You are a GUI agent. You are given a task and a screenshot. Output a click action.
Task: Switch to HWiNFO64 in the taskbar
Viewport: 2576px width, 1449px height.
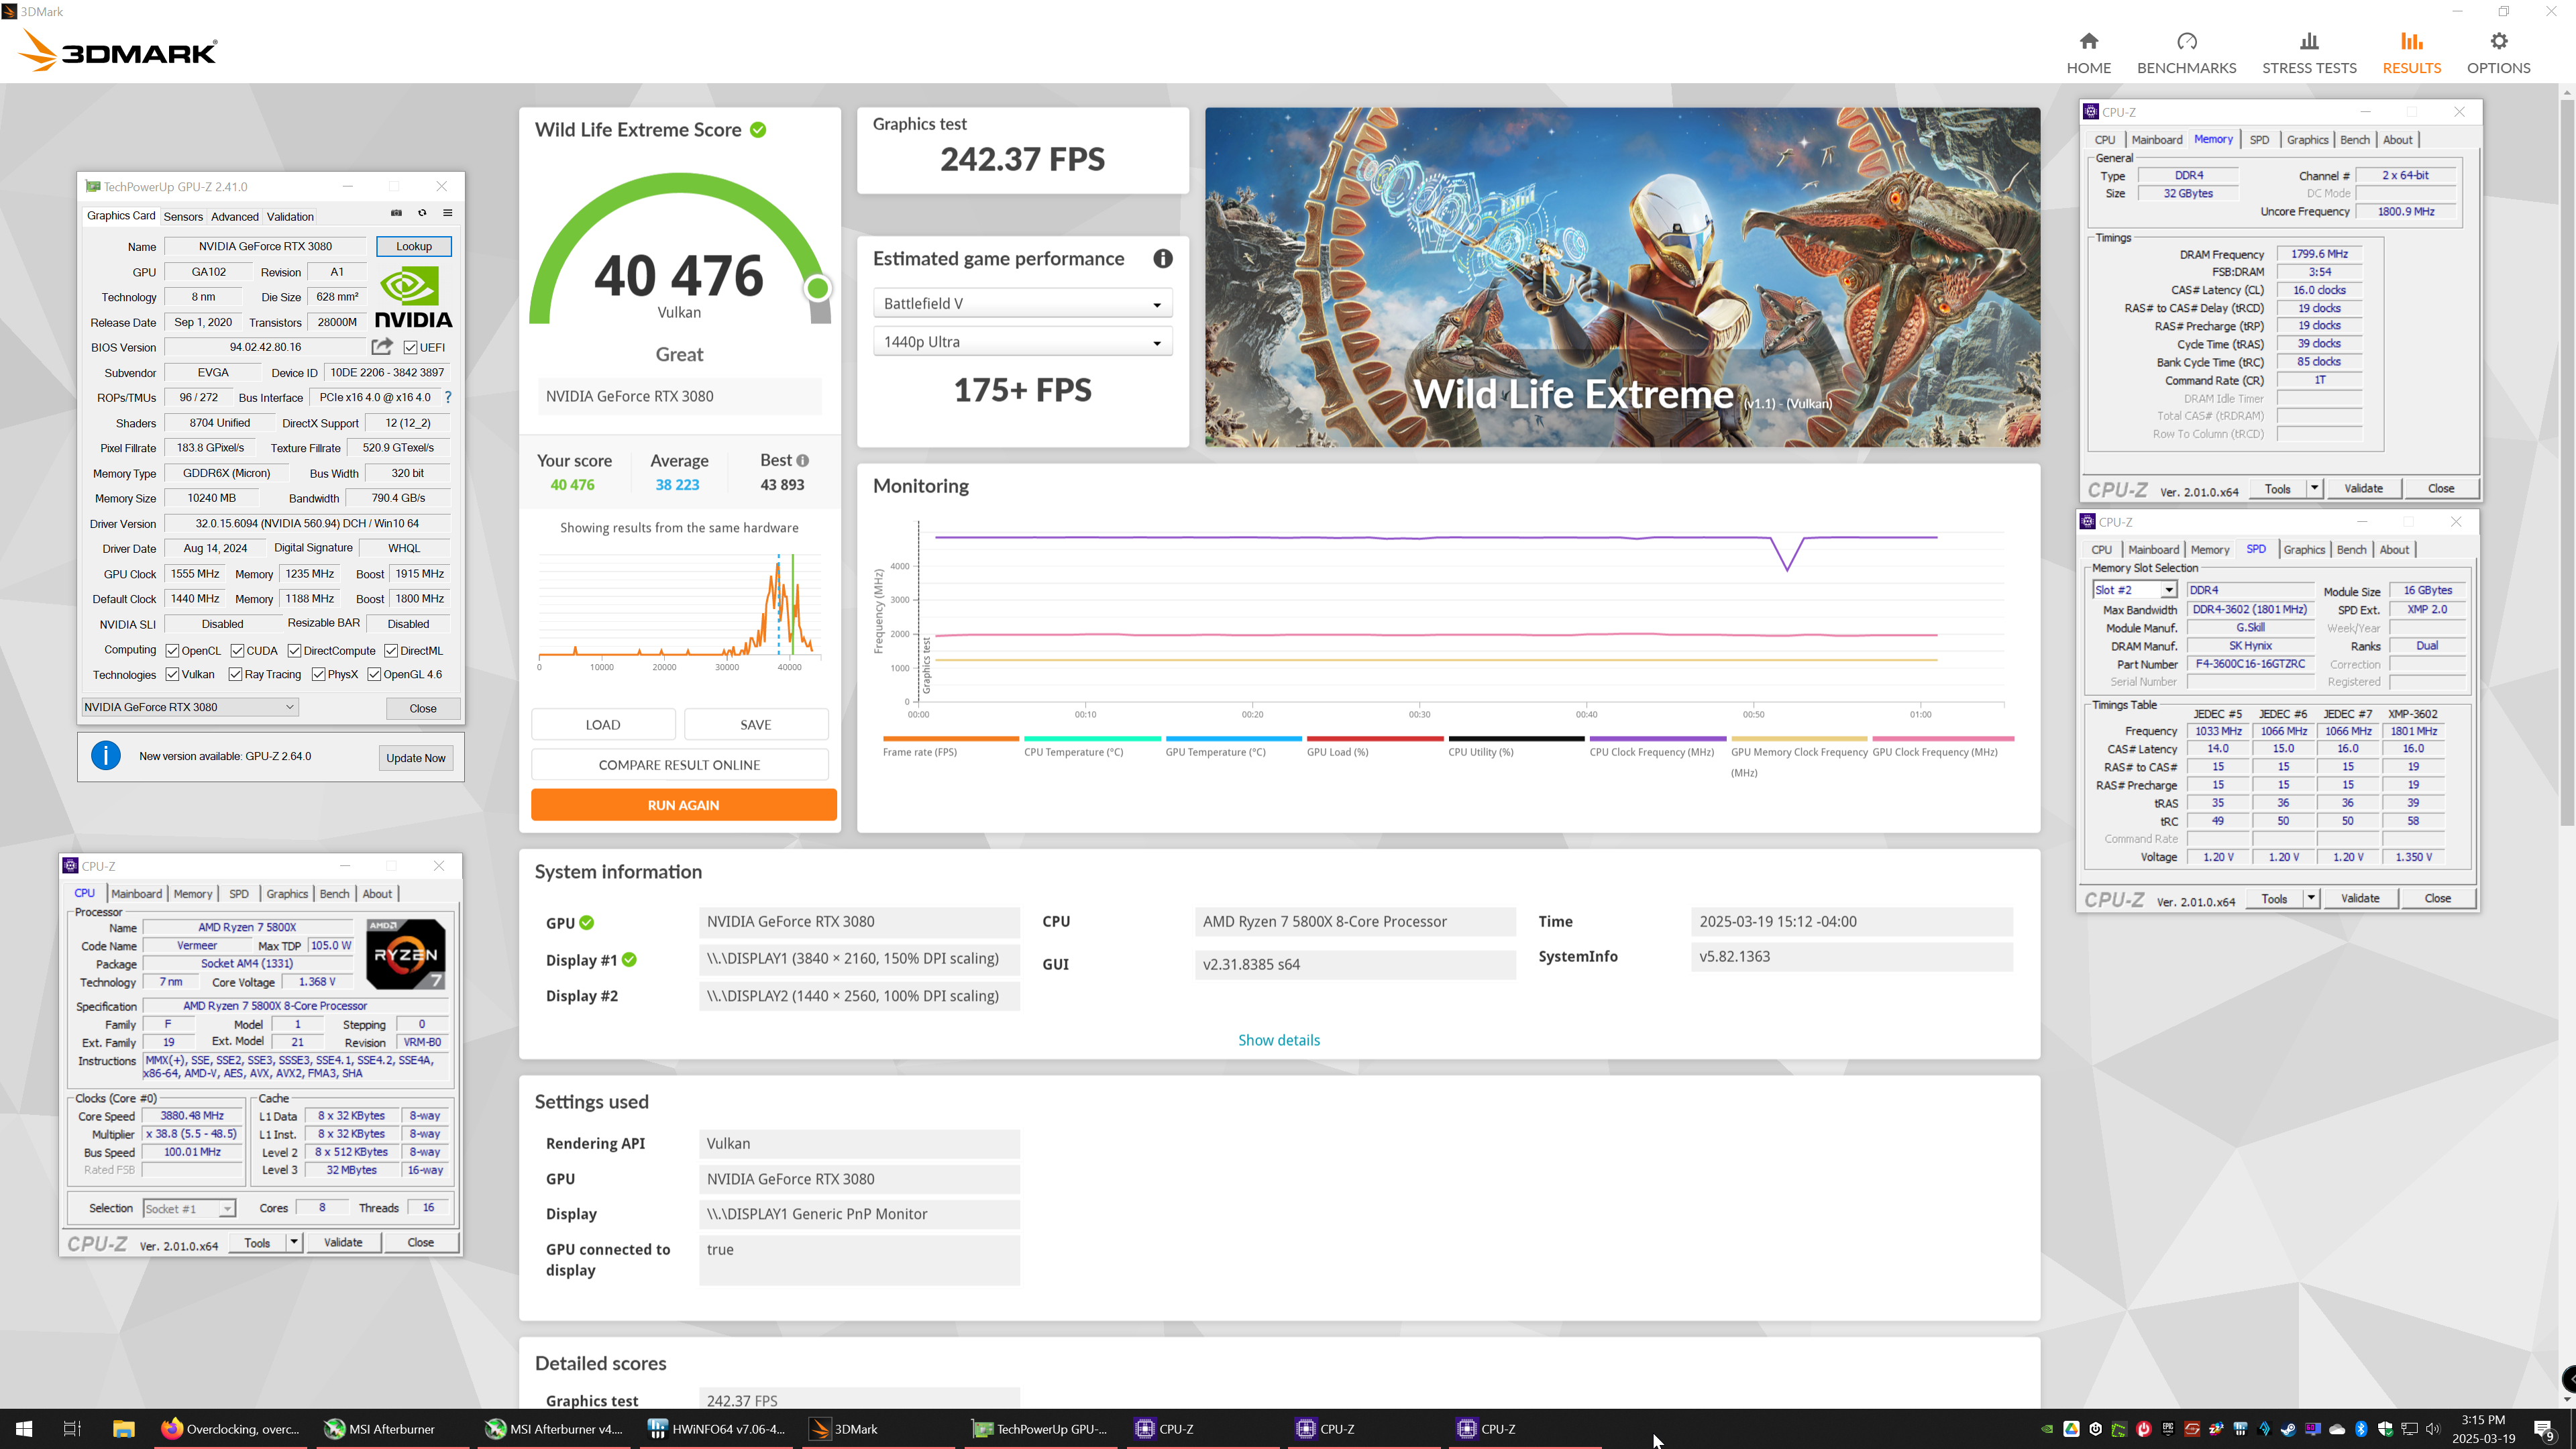[716, 1429]
